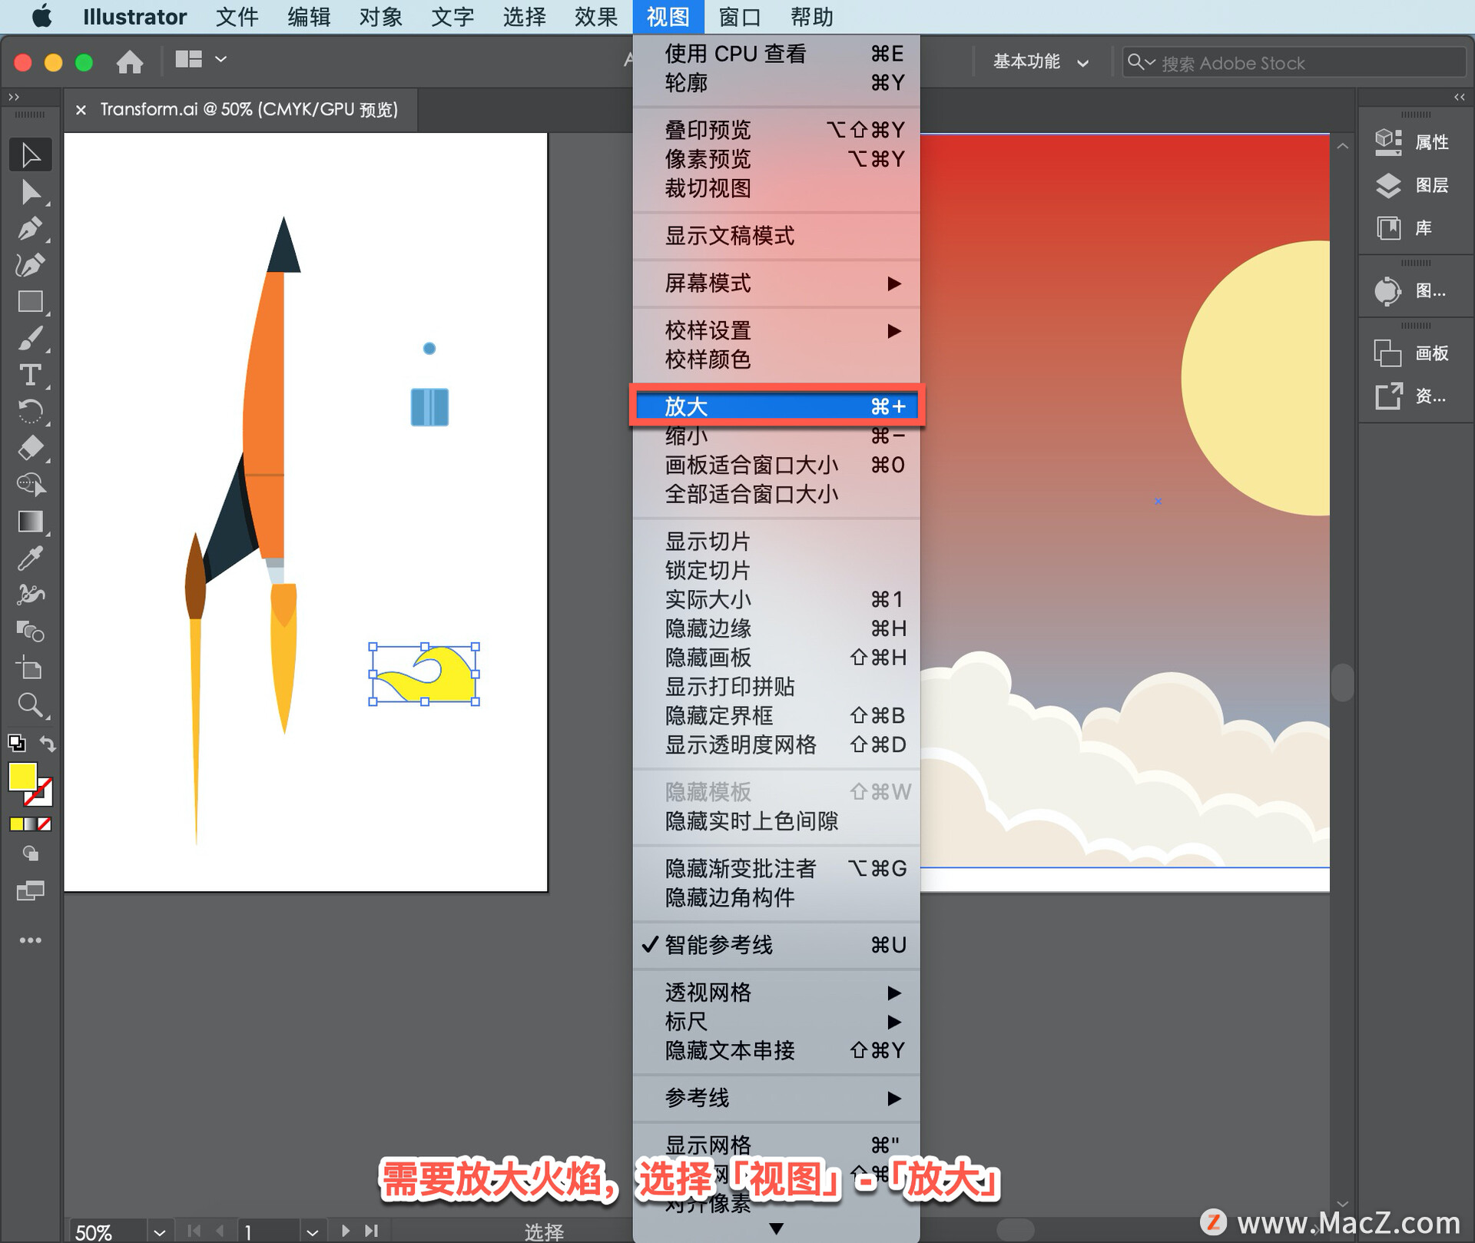
Task: Reset to default fill and stroke
Action: 16,743
